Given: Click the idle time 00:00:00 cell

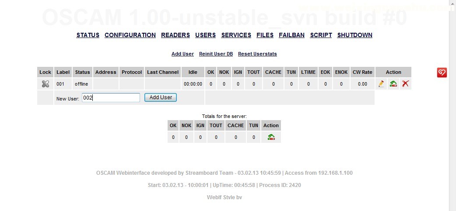Looking at the screenshot, I should click(x=193, y=84).
